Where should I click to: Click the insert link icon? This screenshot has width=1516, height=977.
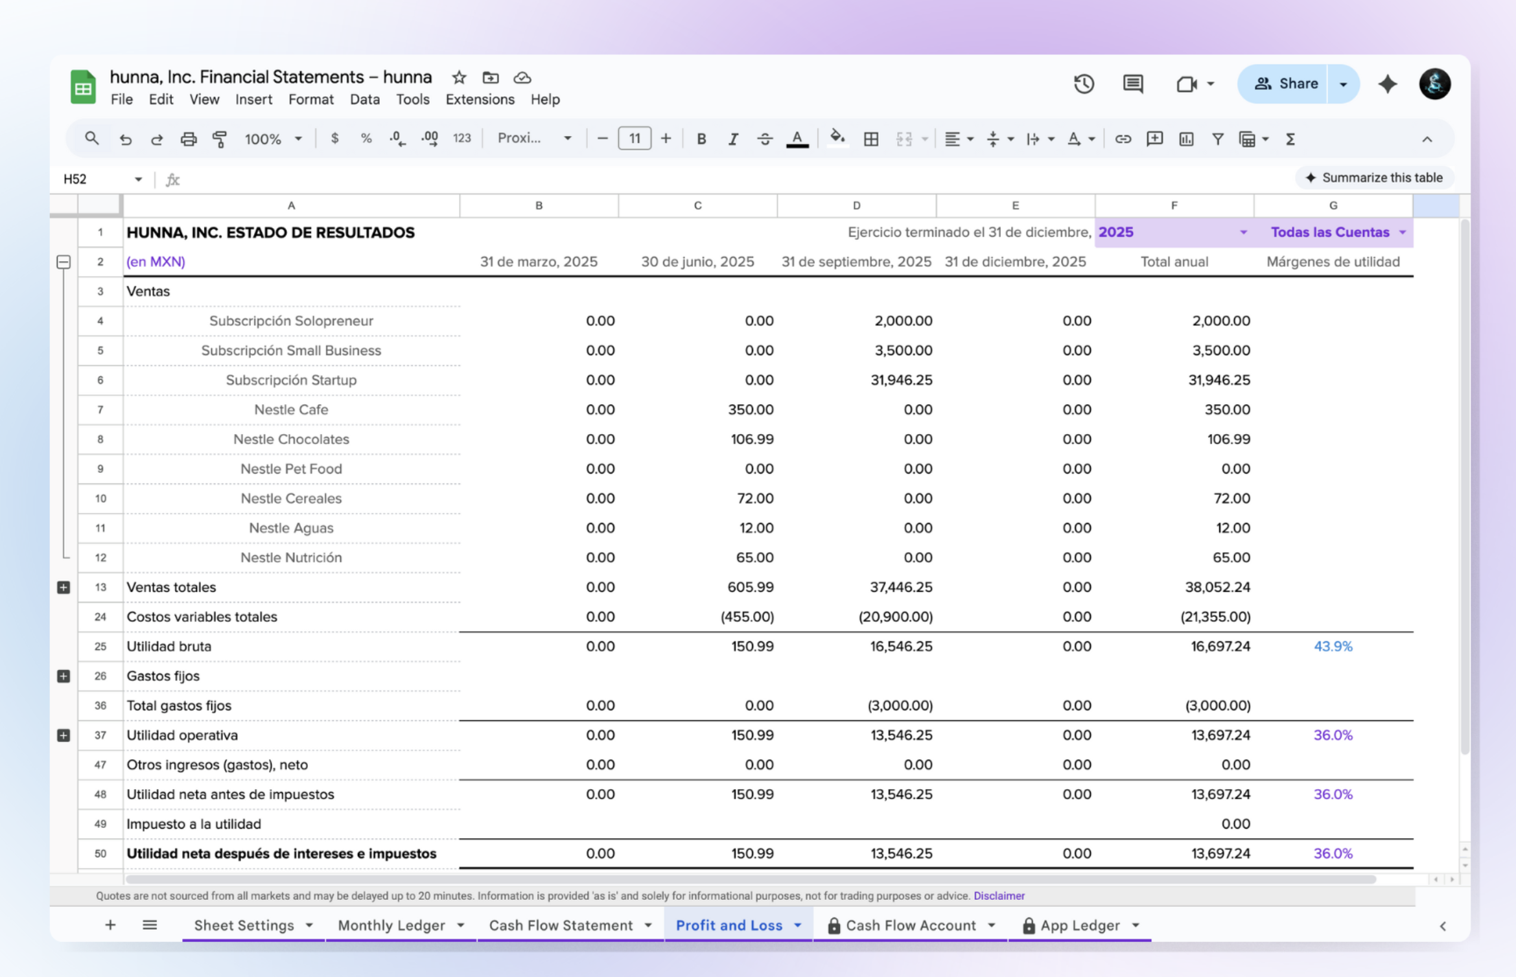pyautogui.click(x=1123, y=139)
